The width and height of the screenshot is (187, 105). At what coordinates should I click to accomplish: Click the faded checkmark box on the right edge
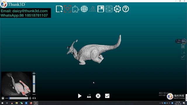tap(183, 57)
